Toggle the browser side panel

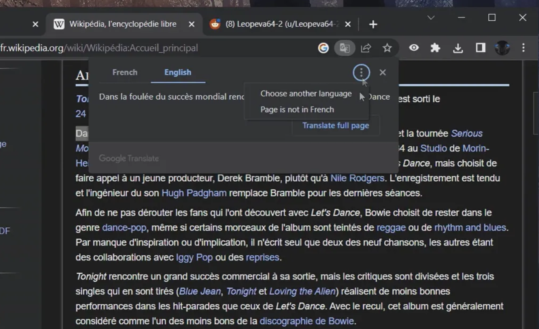coord(481,48)
